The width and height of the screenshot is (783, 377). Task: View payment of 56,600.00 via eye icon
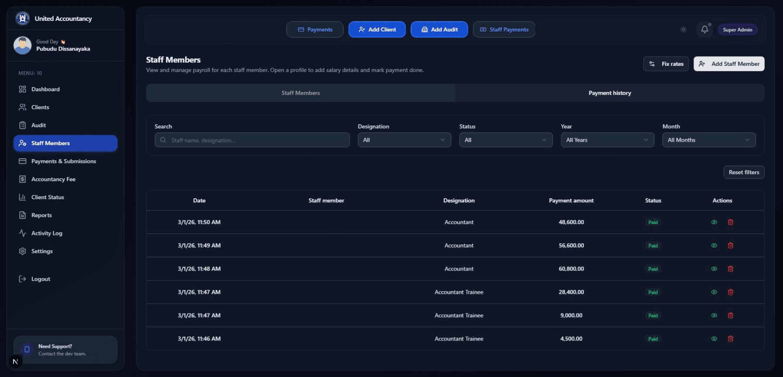[714, 245]
